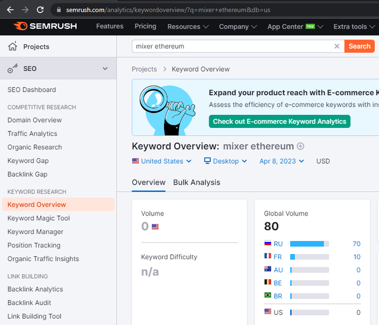This screenshot has width=379, height=325.
Task: Open Backlink Gap link
Action: pyautogui.click(x=27, y=174)
